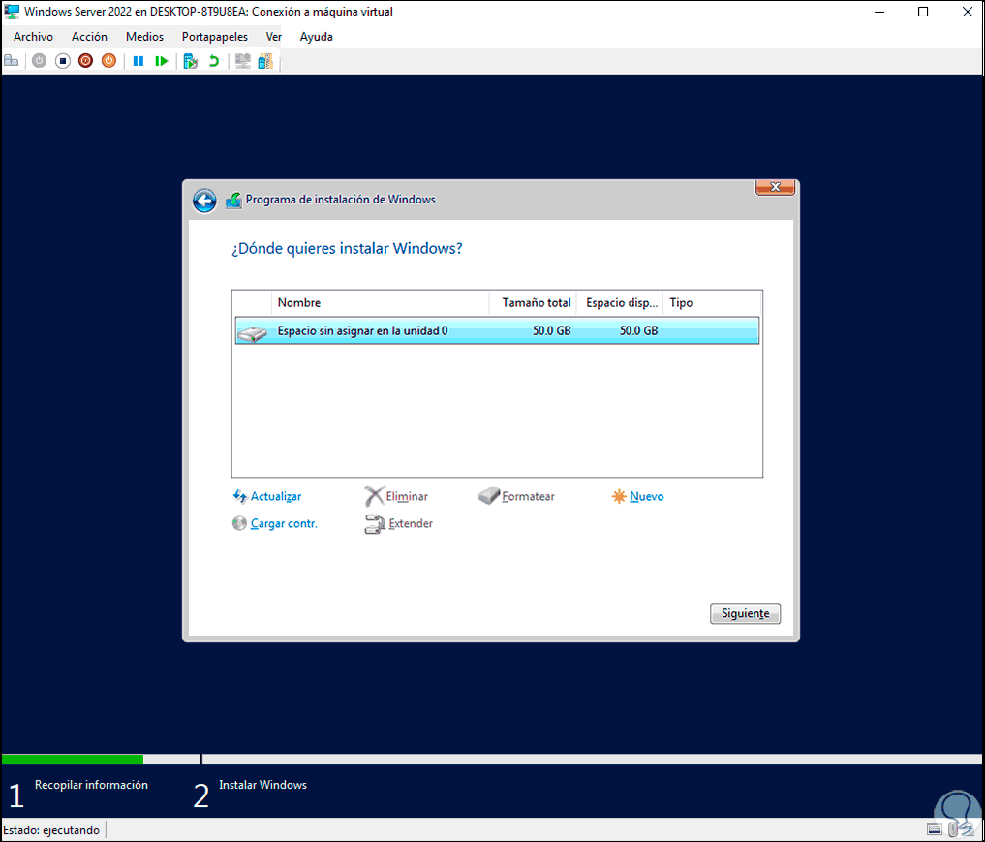Click the Tamaño total column header

[x=533, y=303]
